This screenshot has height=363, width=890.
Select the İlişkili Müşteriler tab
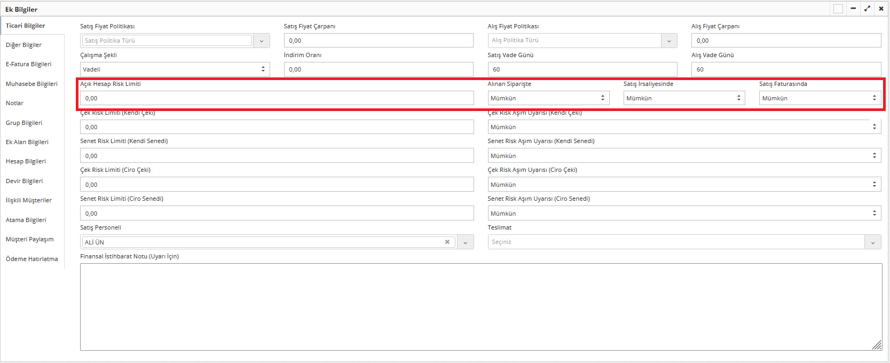(x=29, y=200)
